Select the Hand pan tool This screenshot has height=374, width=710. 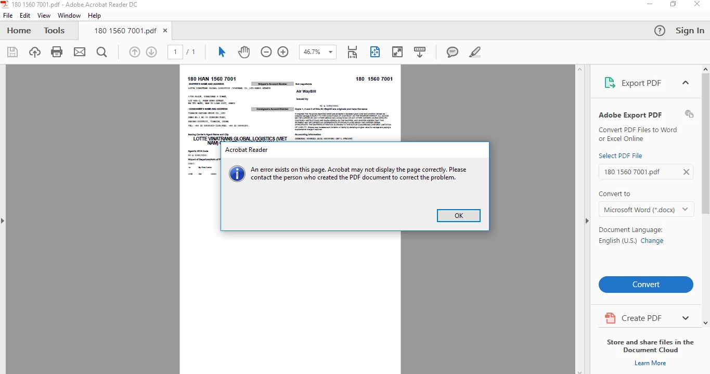point(244,52)
